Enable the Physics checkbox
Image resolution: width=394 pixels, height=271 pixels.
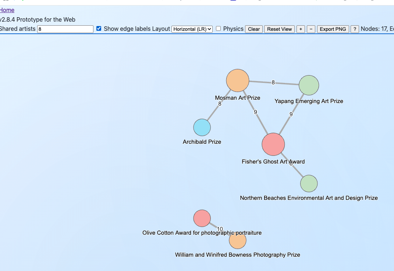tap(218, 29)
